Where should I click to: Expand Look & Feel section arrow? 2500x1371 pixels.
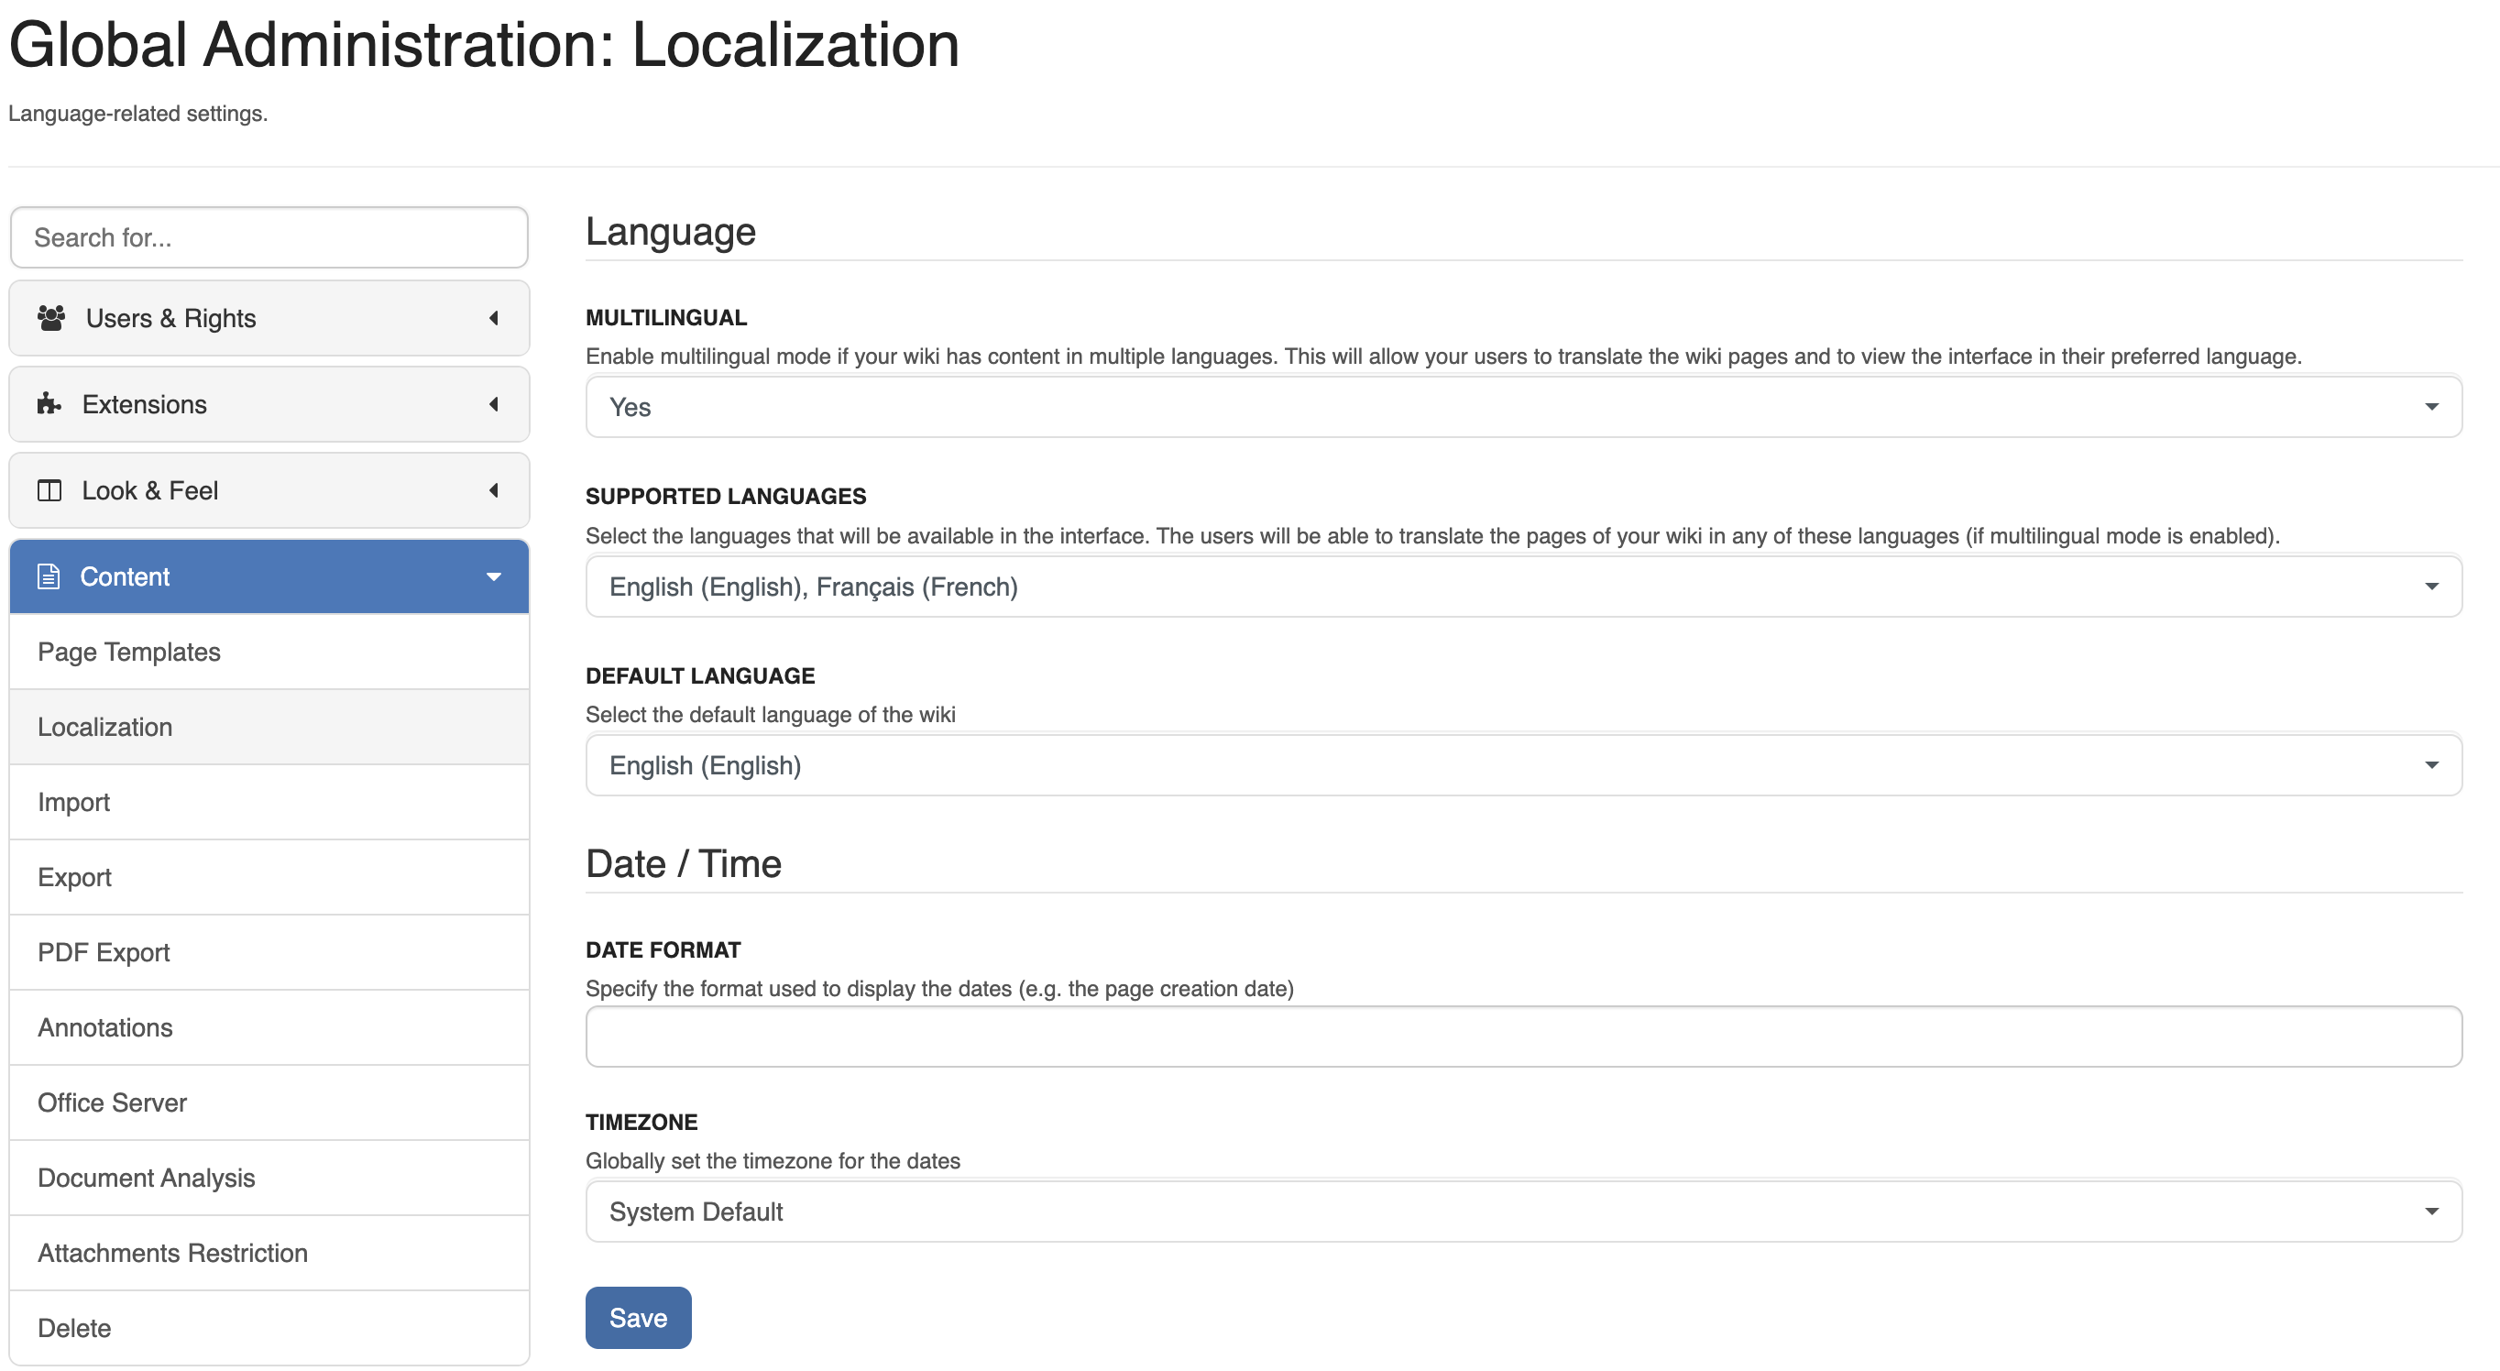point(493,490)
